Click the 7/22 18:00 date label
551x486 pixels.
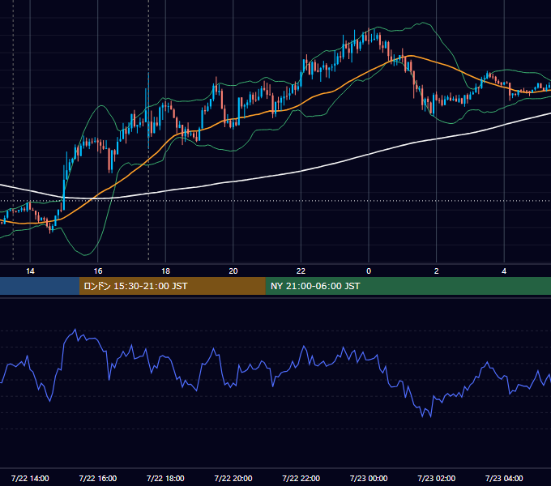pyautogui.click(x=165, y=478)
